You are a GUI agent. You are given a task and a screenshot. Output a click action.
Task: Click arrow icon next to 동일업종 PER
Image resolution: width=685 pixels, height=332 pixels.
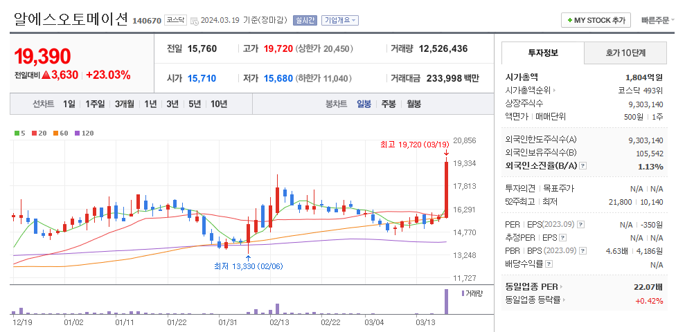562,287
